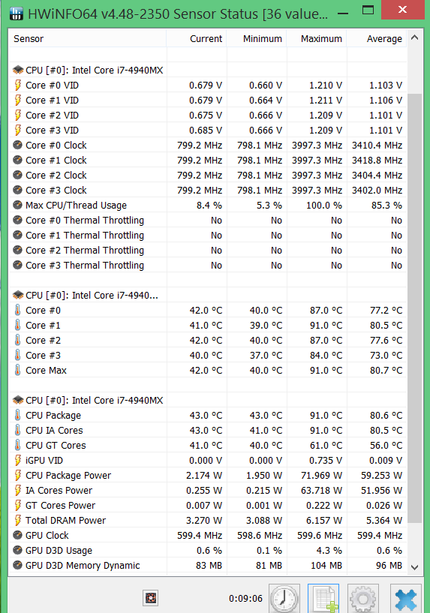Viewport: 430px width, 613px height.
Task: Click the Maximum column header
Action: 317,39
